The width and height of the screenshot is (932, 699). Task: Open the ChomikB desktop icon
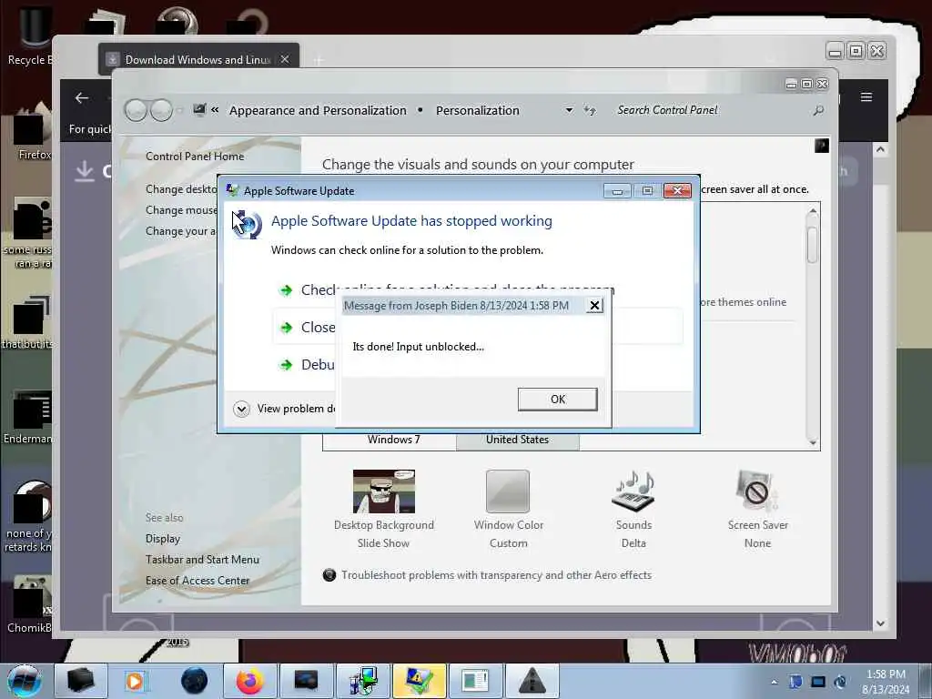30,604
